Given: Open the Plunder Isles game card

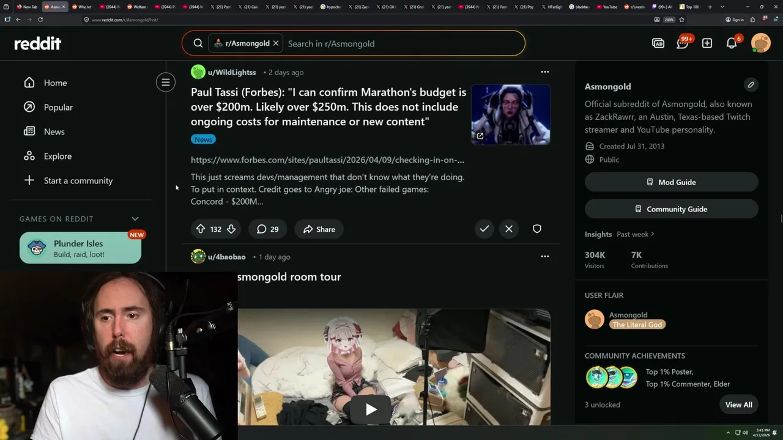Looking at the screenshot, I should [x=80, y=248].
